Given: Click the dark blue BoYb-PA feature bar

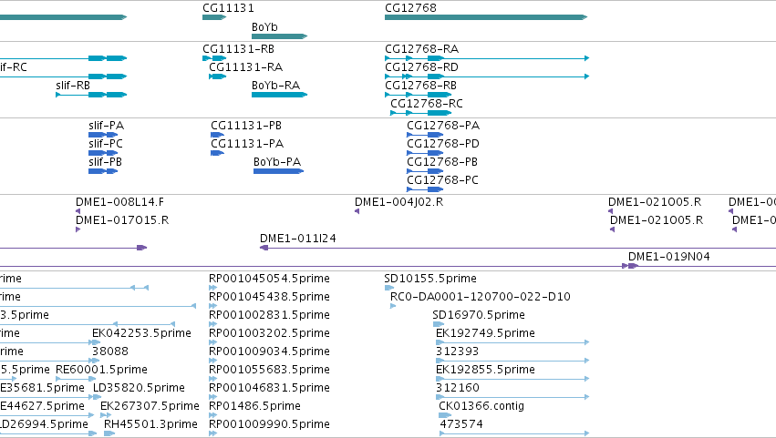Looking at the screenshot, I should [x=279, y=171].
